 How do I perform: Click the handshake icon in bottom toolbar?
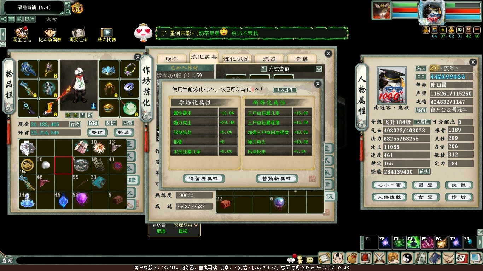pyautogui.click(x=448, y=258)
